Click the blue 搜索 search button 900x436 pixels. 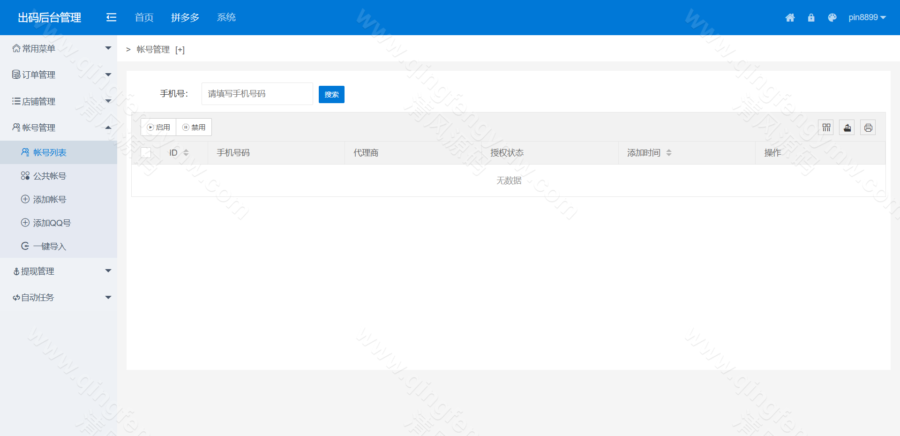point(331,94)
